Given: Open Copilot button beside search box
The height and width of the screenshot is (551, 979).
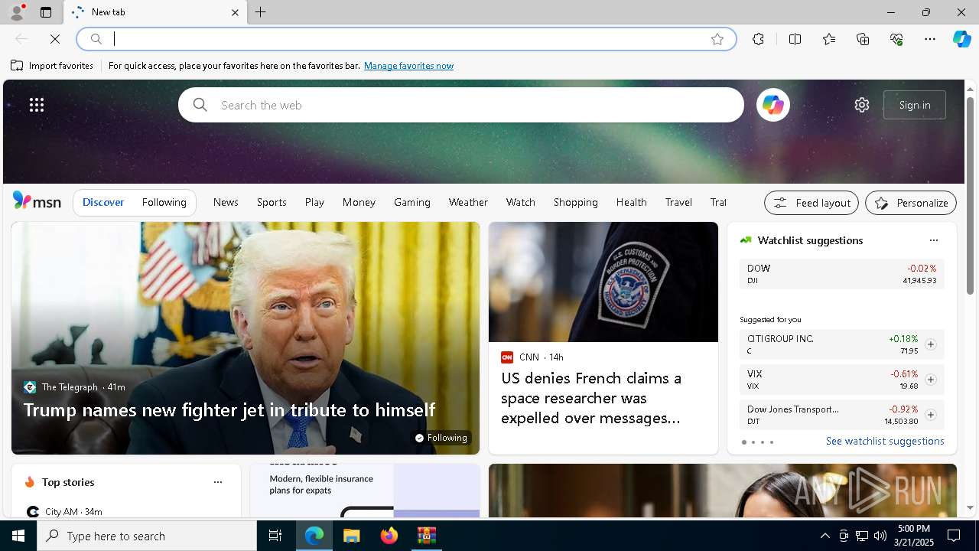Looking at the screenshot, I should click(x=772, y=105).
